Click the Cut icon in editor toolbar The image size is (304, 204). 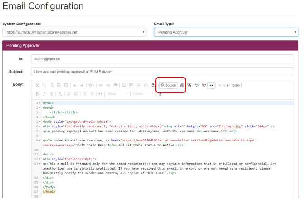(x=37, y=85)
